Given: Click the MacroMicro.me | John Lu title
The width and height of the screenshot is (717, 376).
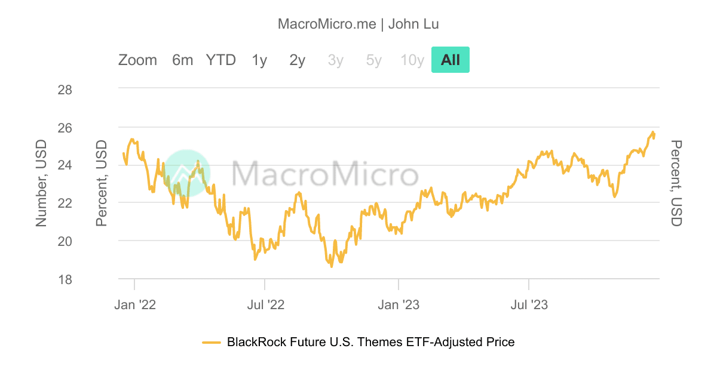Looking at the screenshot, I should tap(358, 24).
